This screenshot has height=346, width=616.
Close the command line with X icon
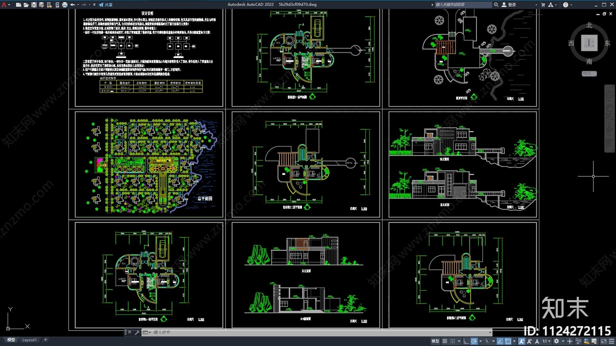[x=130, y=332]
